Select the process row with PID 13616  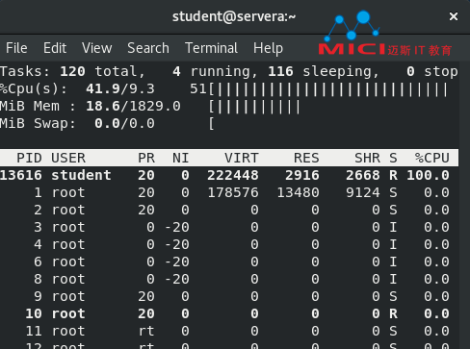tap(229, 175)
